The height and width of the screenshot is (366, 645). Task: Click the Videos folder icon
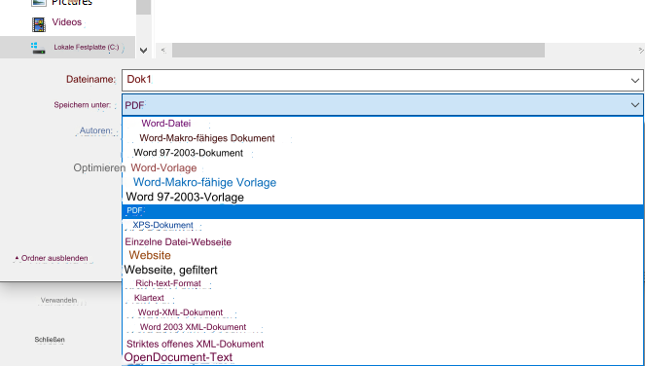39,24
